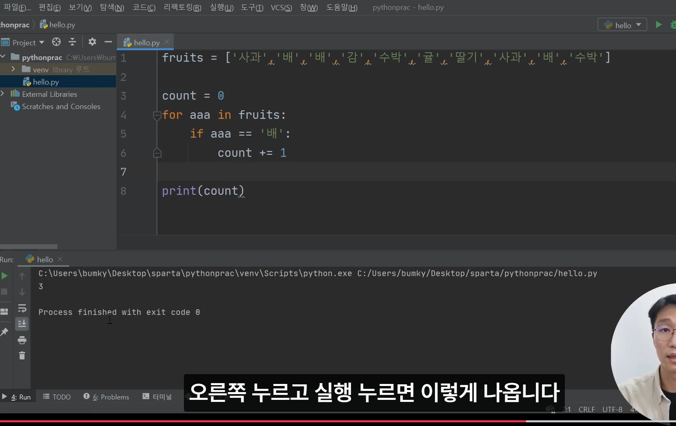The width and height of the screenshot is (676, 426).
Task: Click the red video progress bar
Action: pyautogui.click(x=263, y=421)
